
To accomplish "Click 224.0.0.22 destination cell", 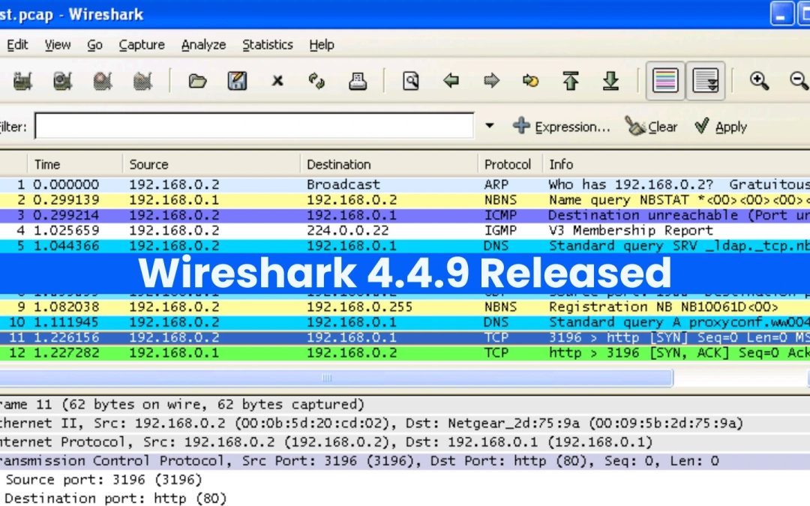I will (x=348, y=230).
